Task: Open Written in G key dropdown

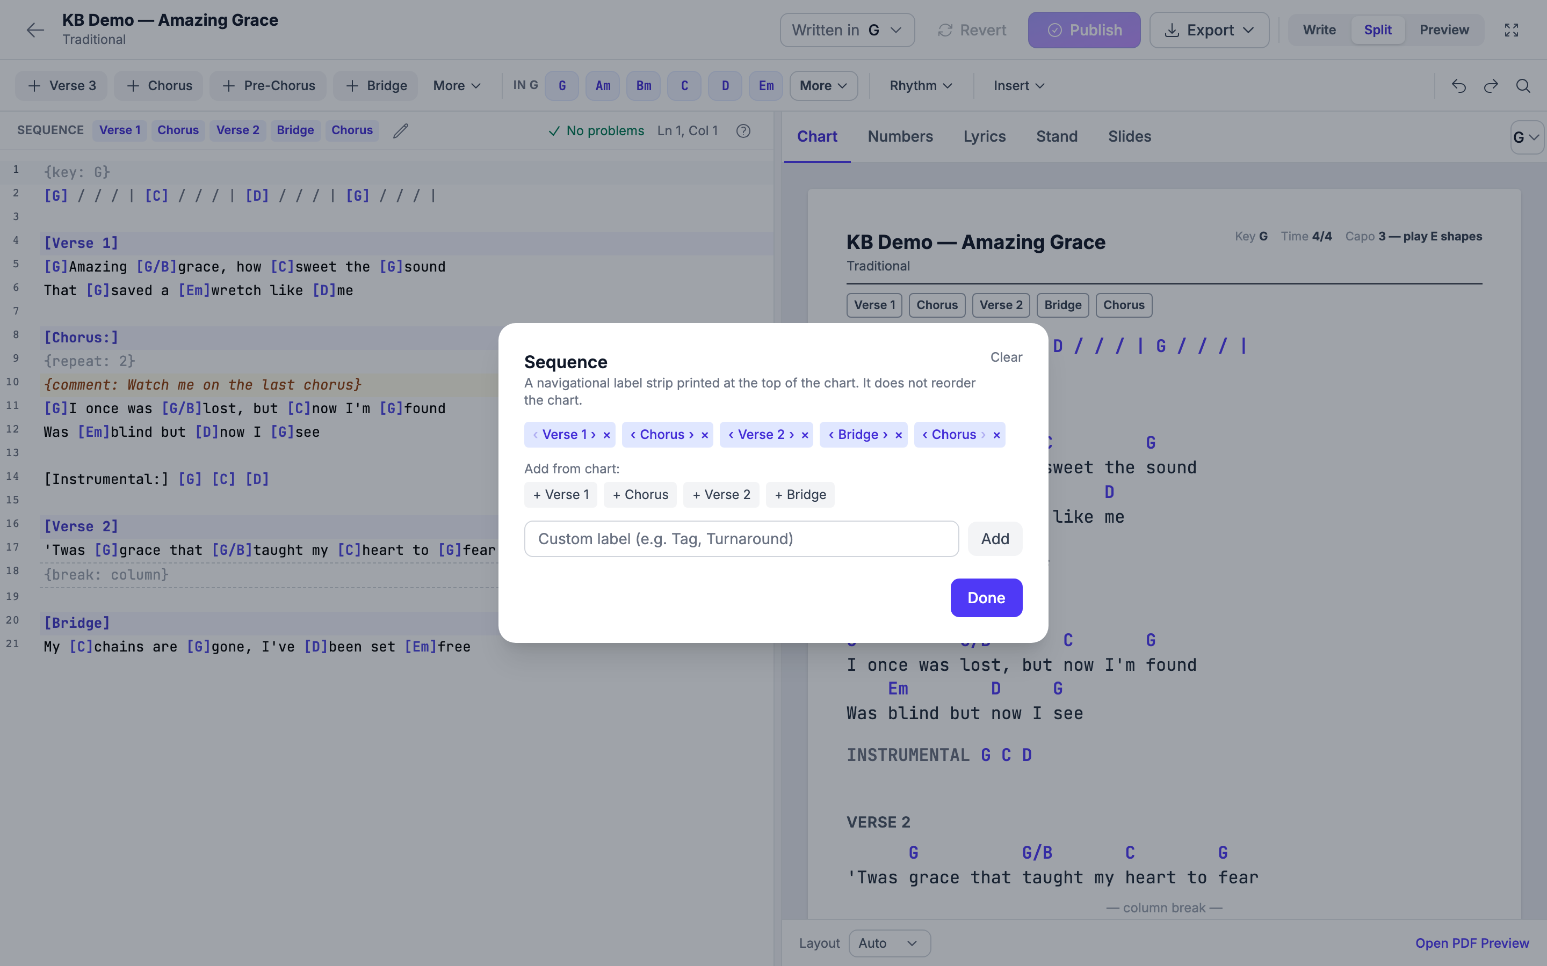Action: tap(847, 30)
